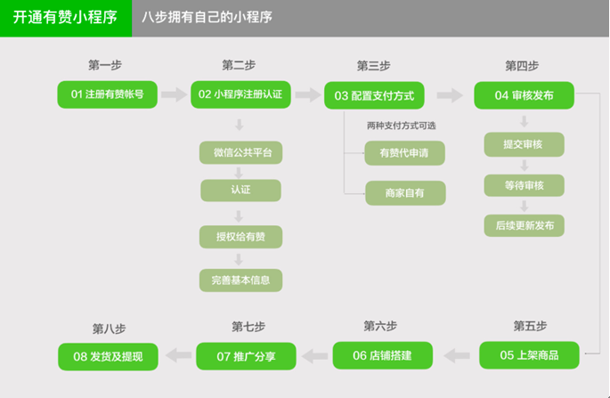Click the 01 注册有赞帐号 step button
Viewport: 610px width, 398px height.
point(108,94)
